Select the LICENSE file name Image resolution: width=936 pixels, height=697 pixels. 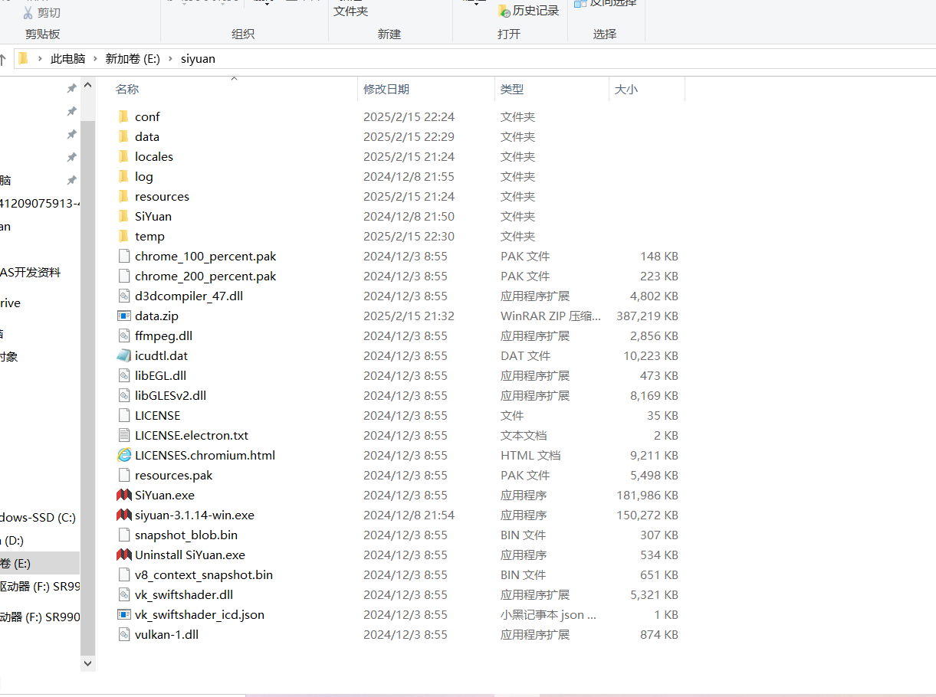click(158, 415)
